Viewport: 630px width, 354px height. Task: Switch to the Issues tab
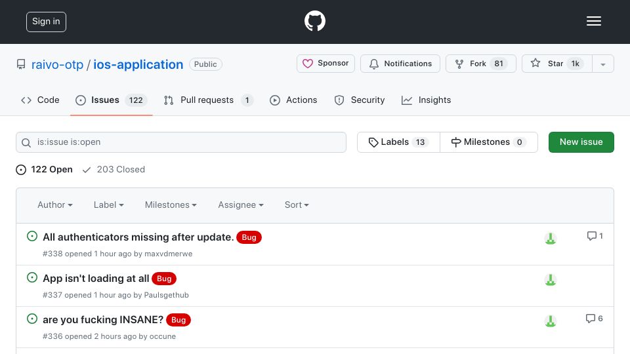112,100
